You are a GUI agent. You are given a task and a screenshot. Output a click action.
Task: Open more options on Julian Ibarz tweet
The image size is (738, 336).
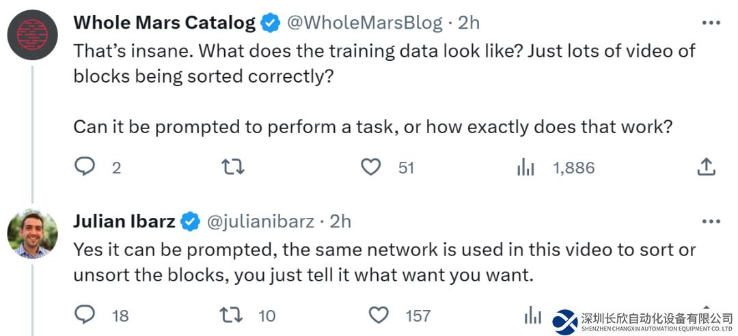click(711, 221)
